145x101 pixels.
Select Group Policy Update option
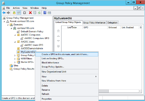click(67, 67)
